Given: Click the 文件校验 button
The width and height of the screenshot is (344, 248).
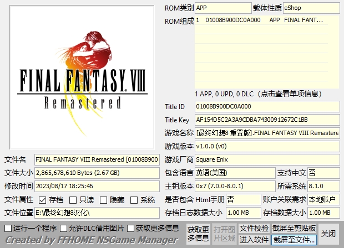Looking at the screenshot, I should [254, 228].
